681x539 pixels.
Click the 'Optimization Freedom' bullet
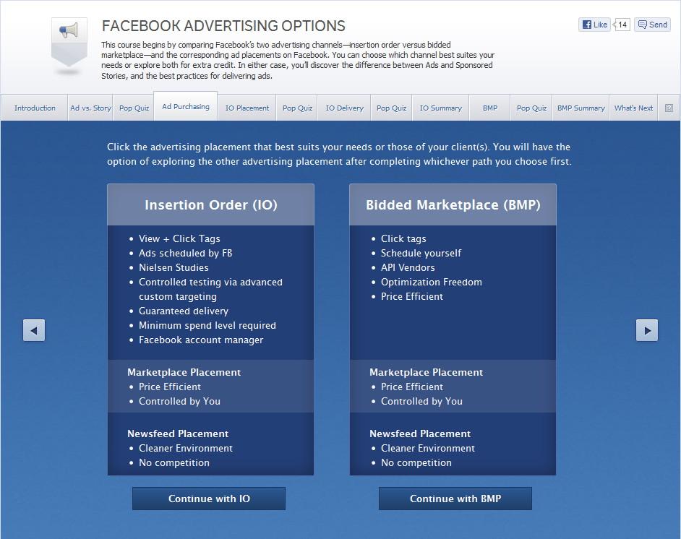click(x=432, y=282)
